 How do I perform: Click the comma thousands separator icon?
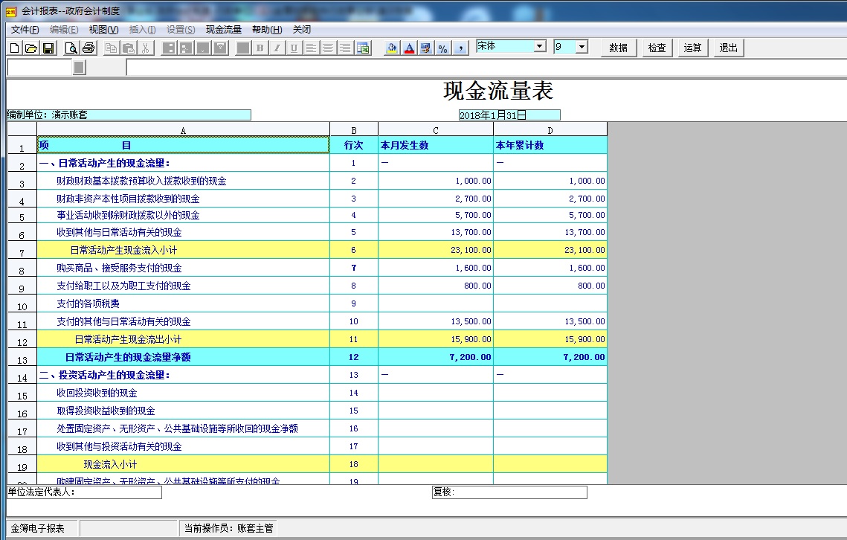460,48
